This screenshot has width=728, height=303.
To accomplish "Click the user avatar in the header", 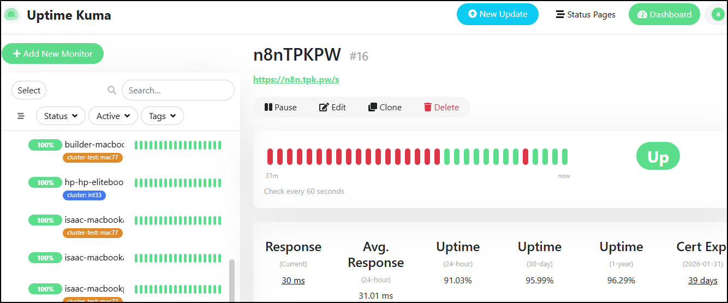I will pyautogui.click(x=717, y=15).
